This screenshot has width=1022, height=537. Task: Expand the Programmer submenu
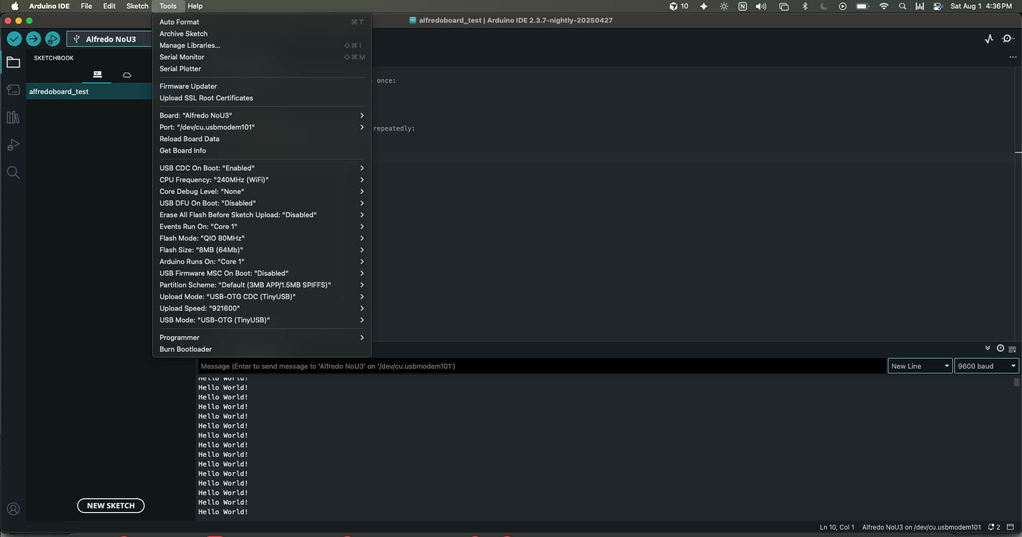pos(262,337)
